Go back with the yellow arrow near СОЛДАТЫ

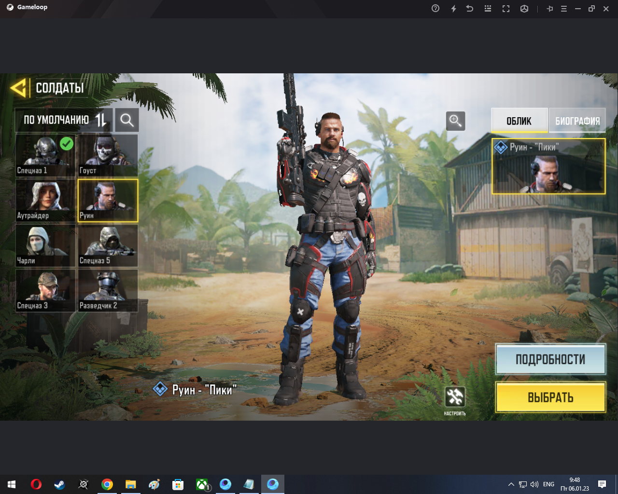click(x=18, y=88)
